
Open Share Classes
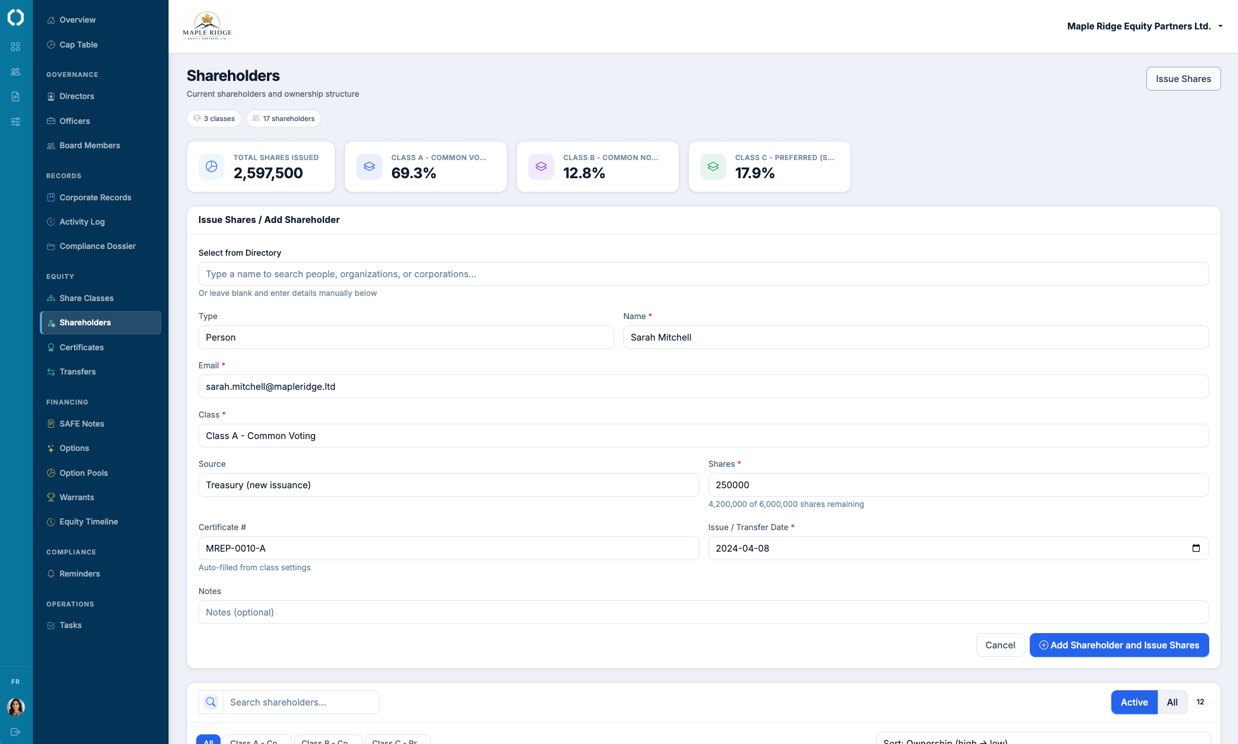[x=101, y=298]
